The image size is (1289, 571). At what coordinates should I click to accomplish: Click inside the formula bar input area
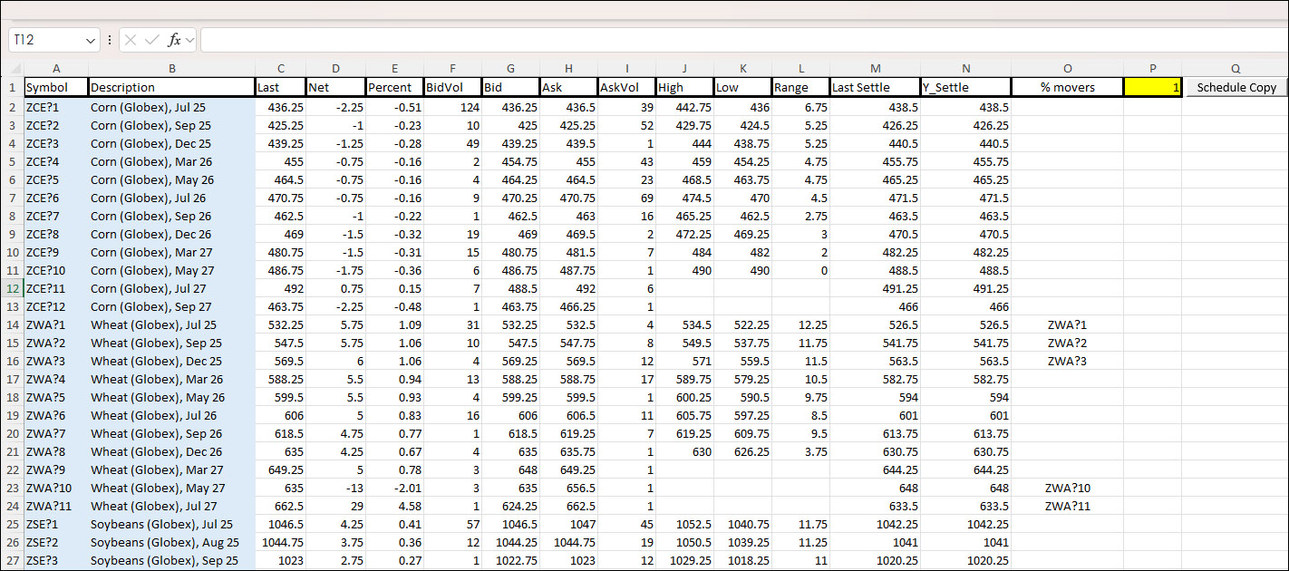(x=725, y=40)
